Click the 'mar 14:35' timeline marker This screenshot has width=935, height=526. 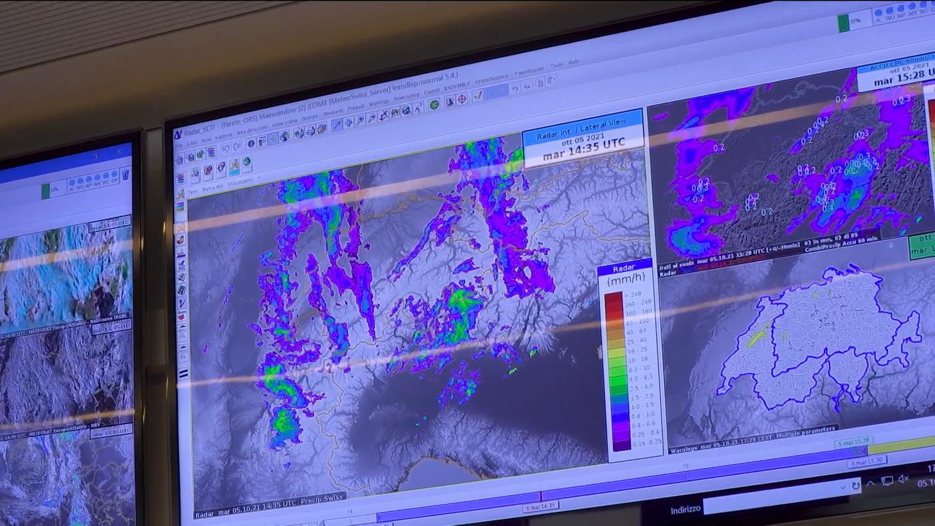click(540, 507)
